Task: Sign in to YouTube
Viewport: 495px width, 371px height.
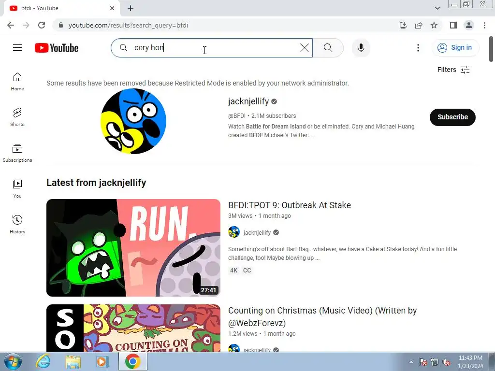Action: point(455,48)
